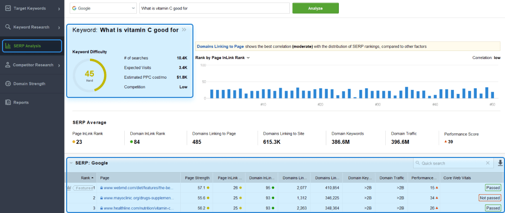This screenshot has height=213, width=505.
Task: Select SERP Analysis in the sidebar
Action: tap(32, 46)
